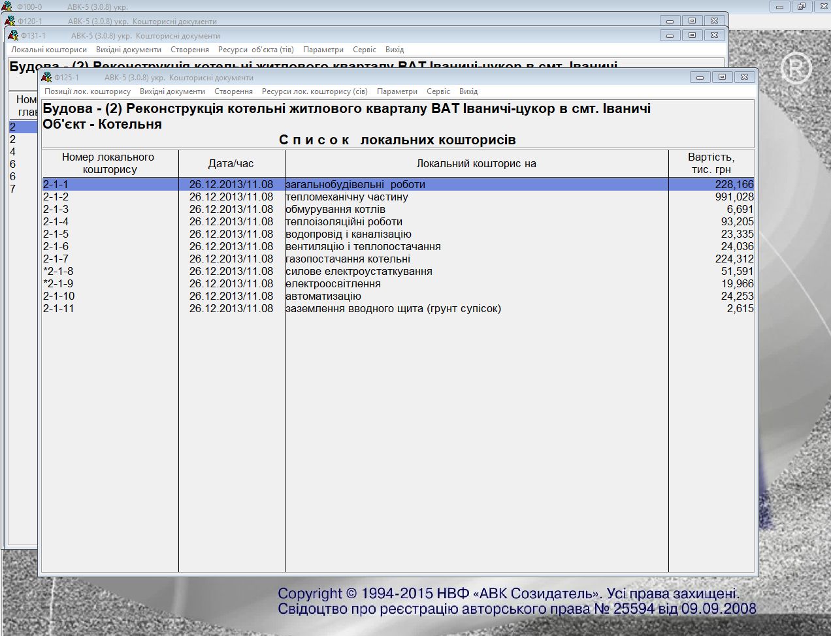The width and height of the screenshot is (831, 636).
Task: Maximize the Ф120-1 window
Action: click(x=692, y=21)
